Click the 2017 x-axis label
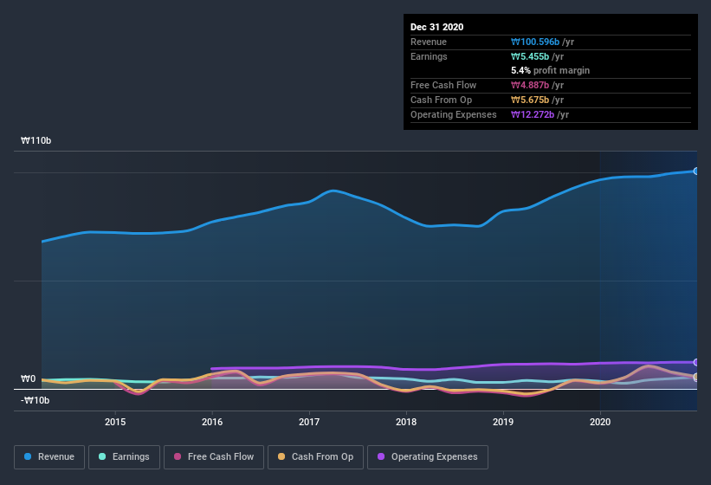Image resolution: width=711 pixels, height=485 pixels. (309, 422)
